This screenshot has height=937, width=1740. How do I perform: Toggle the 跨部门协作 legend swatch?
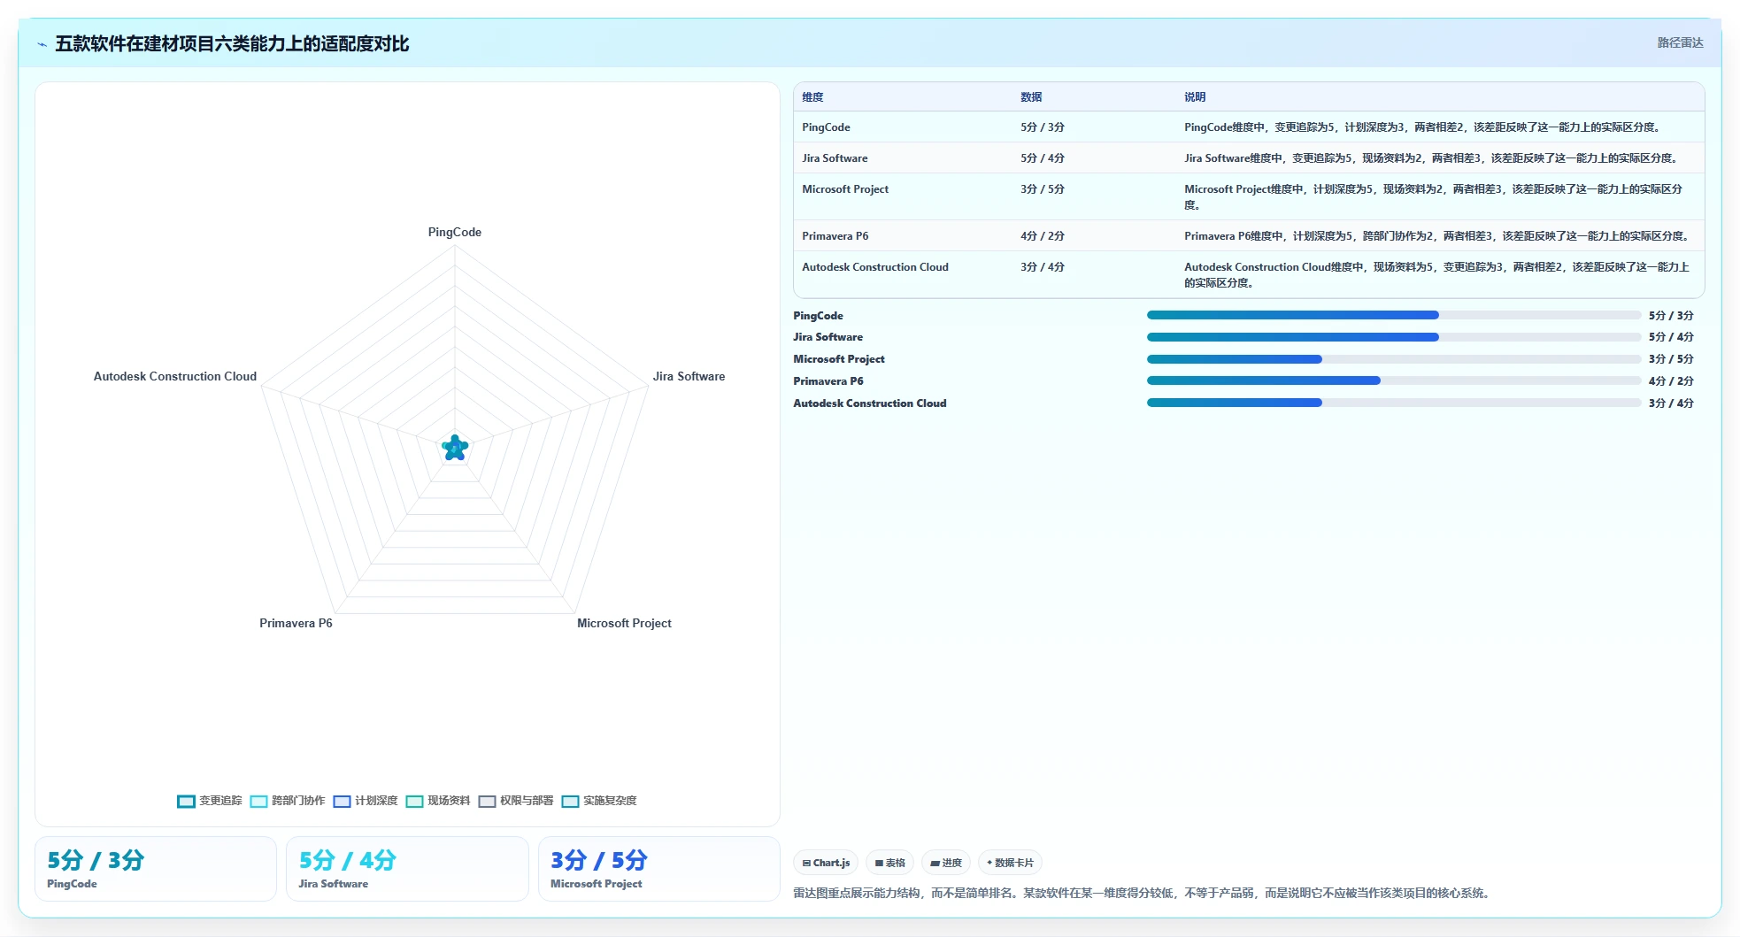(258, 801)
